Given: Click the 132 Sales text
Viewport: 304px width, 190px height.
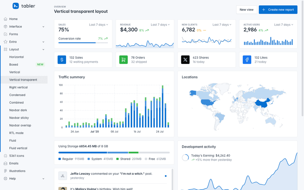Looking at the screenshot, I should [x=76, y=58].
